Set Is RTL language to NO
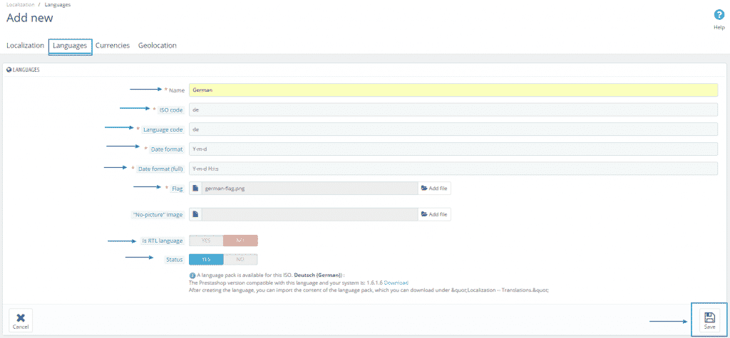Image resolution: width=730 pixels, height=338 pixels. [240, 241]
